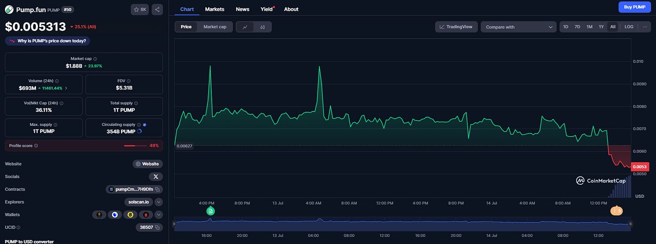The image size is (656, 244).
Task: Open the share icon button
Action: coord(157,9)
